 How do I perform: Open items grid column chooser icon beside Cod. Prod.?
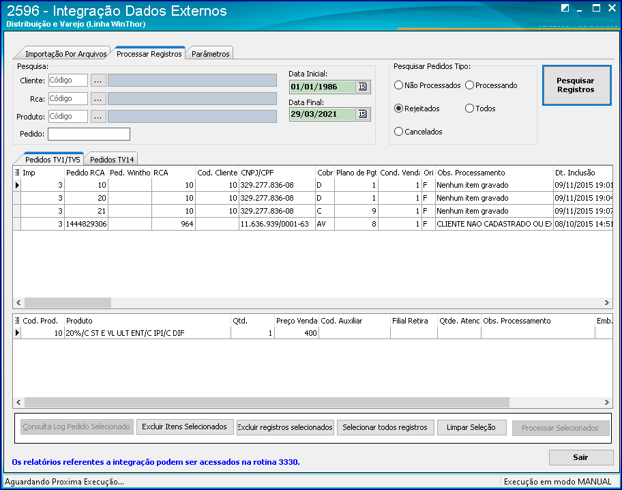coord(17,321)
